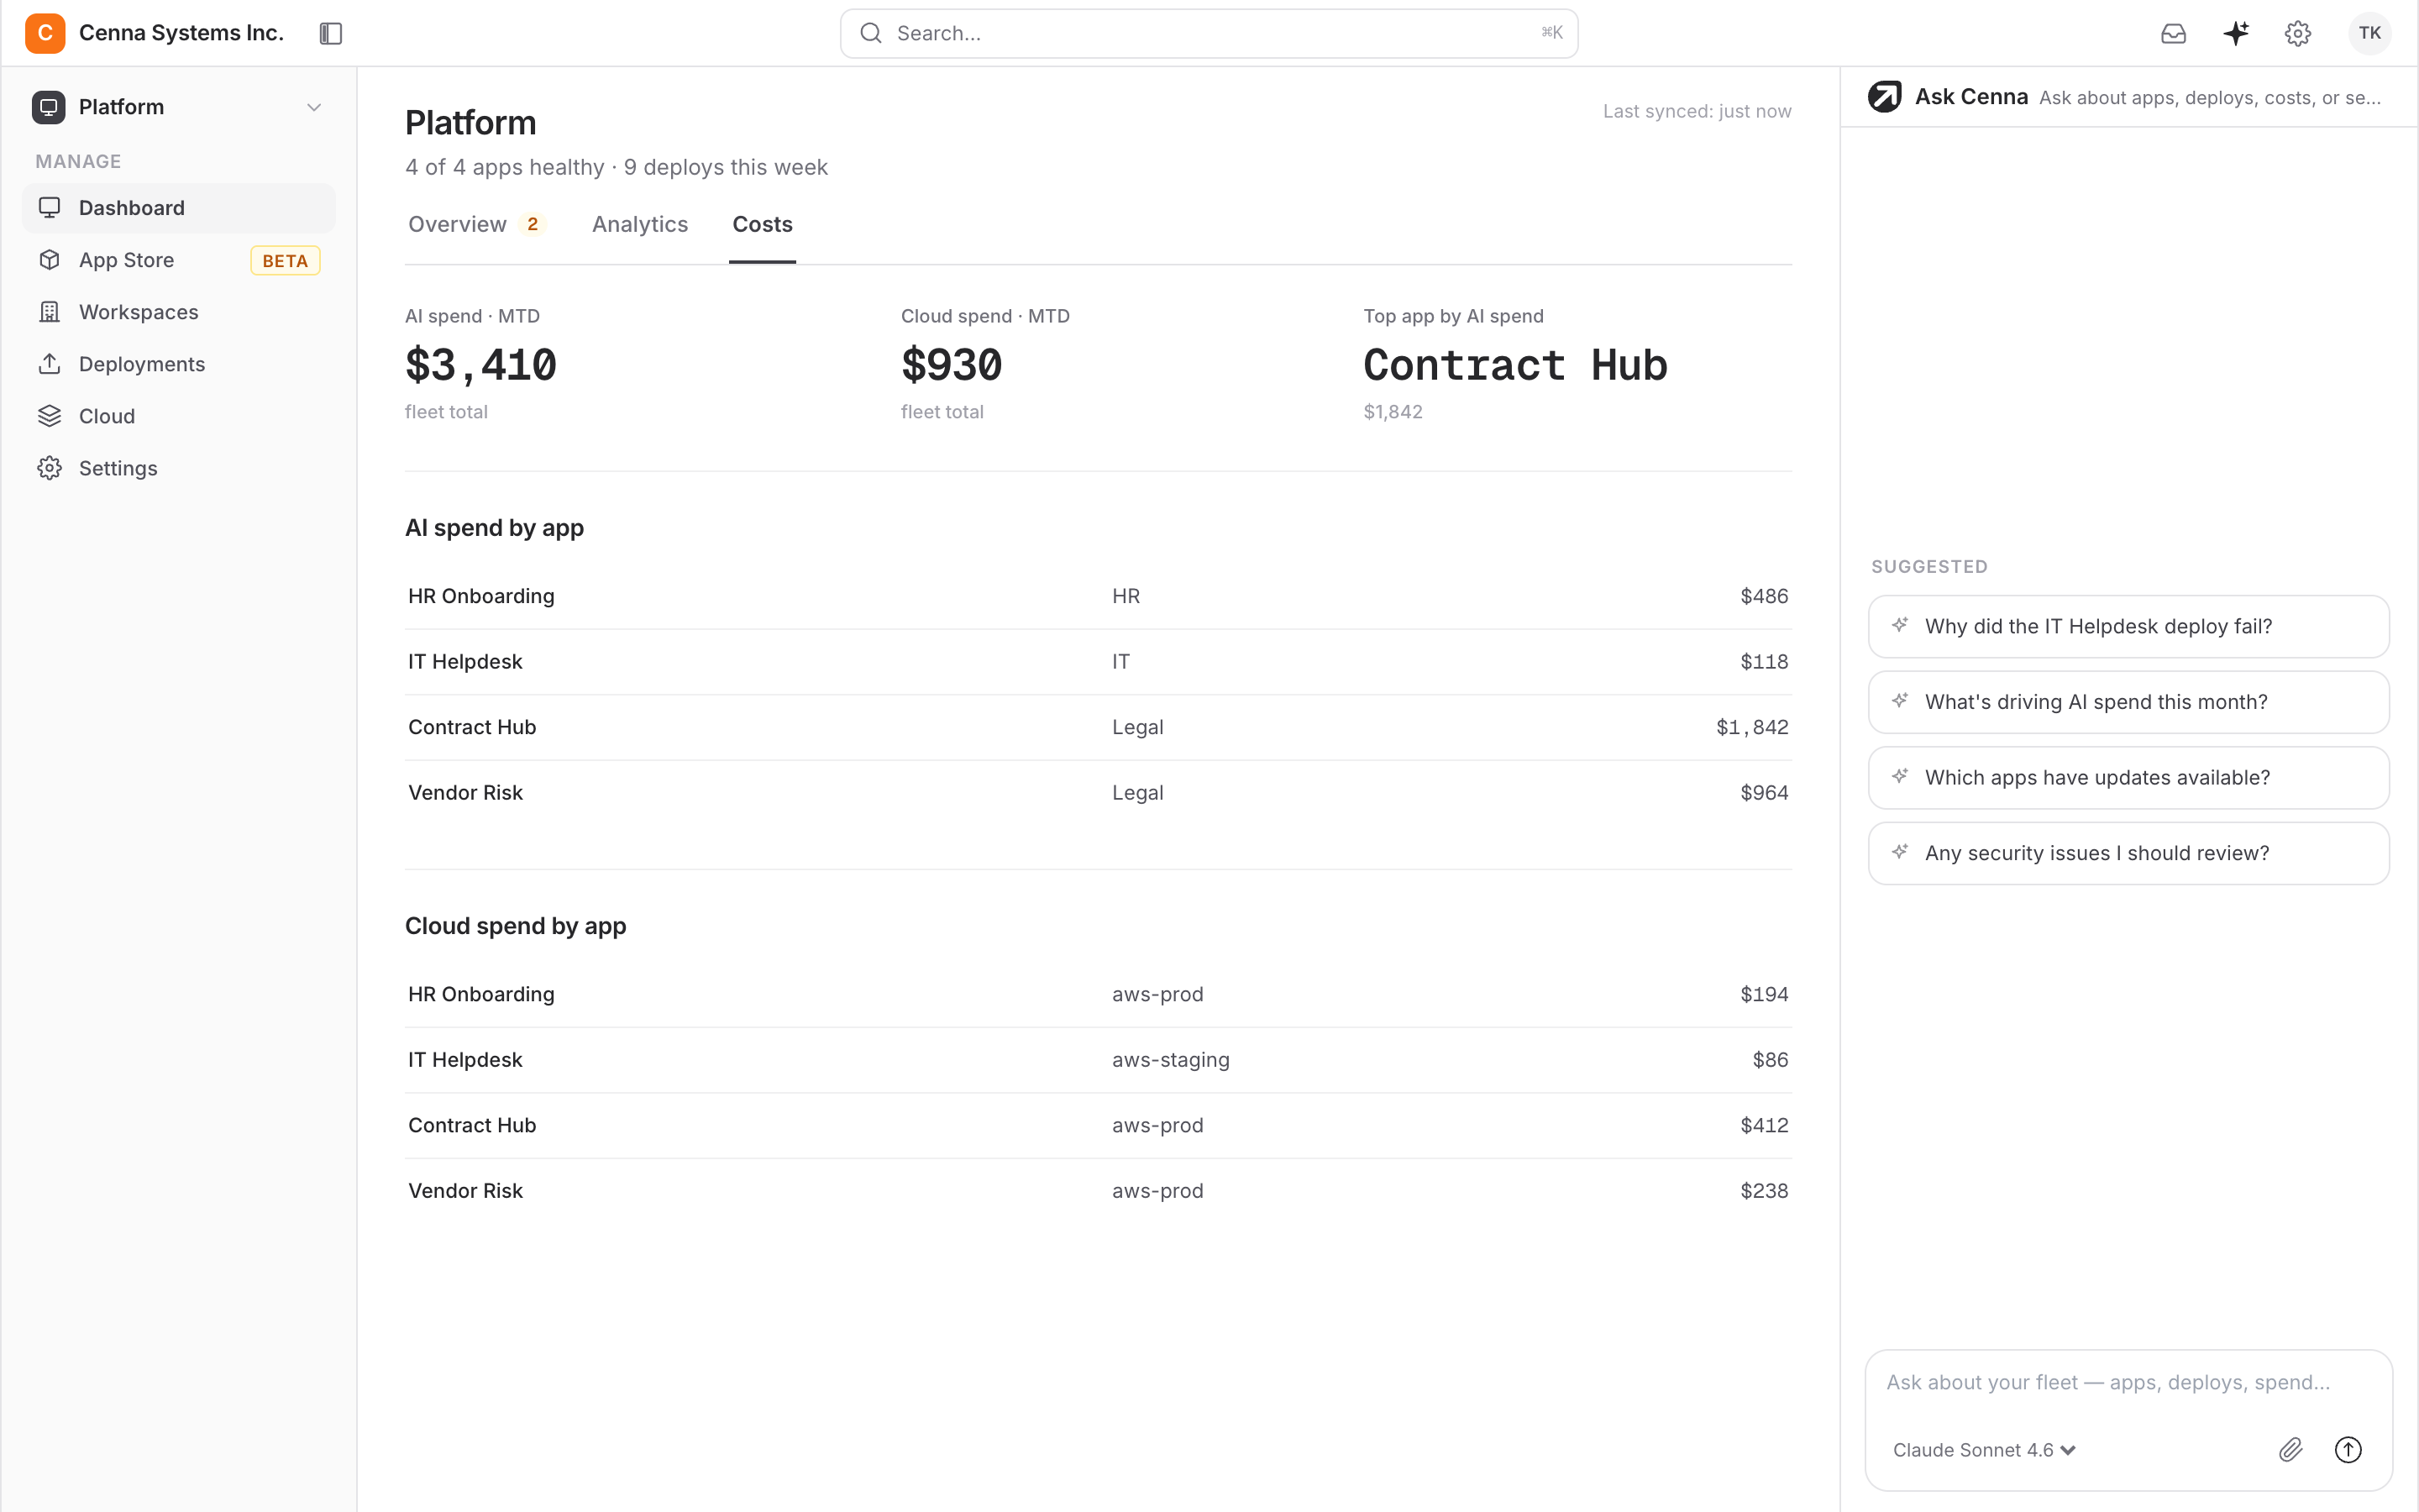Click Contract Hub in AI spend table
Viewport: 2419px width, 1512px height.
coord(472,727)
